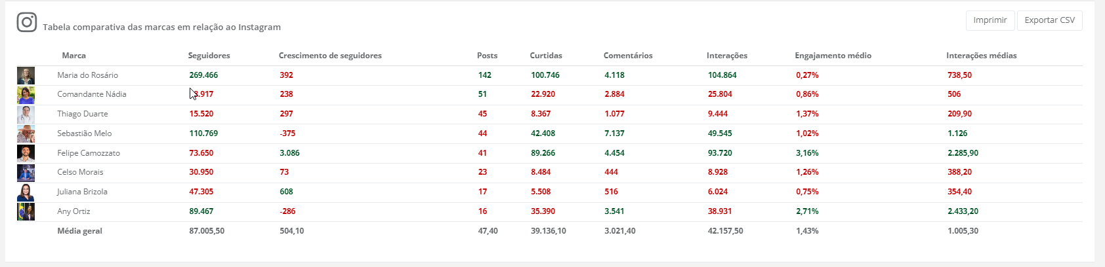Click the Exportar CSV button
Image resolution: width=1105 pixels, height=267 pixels.
coord(1049,20)
